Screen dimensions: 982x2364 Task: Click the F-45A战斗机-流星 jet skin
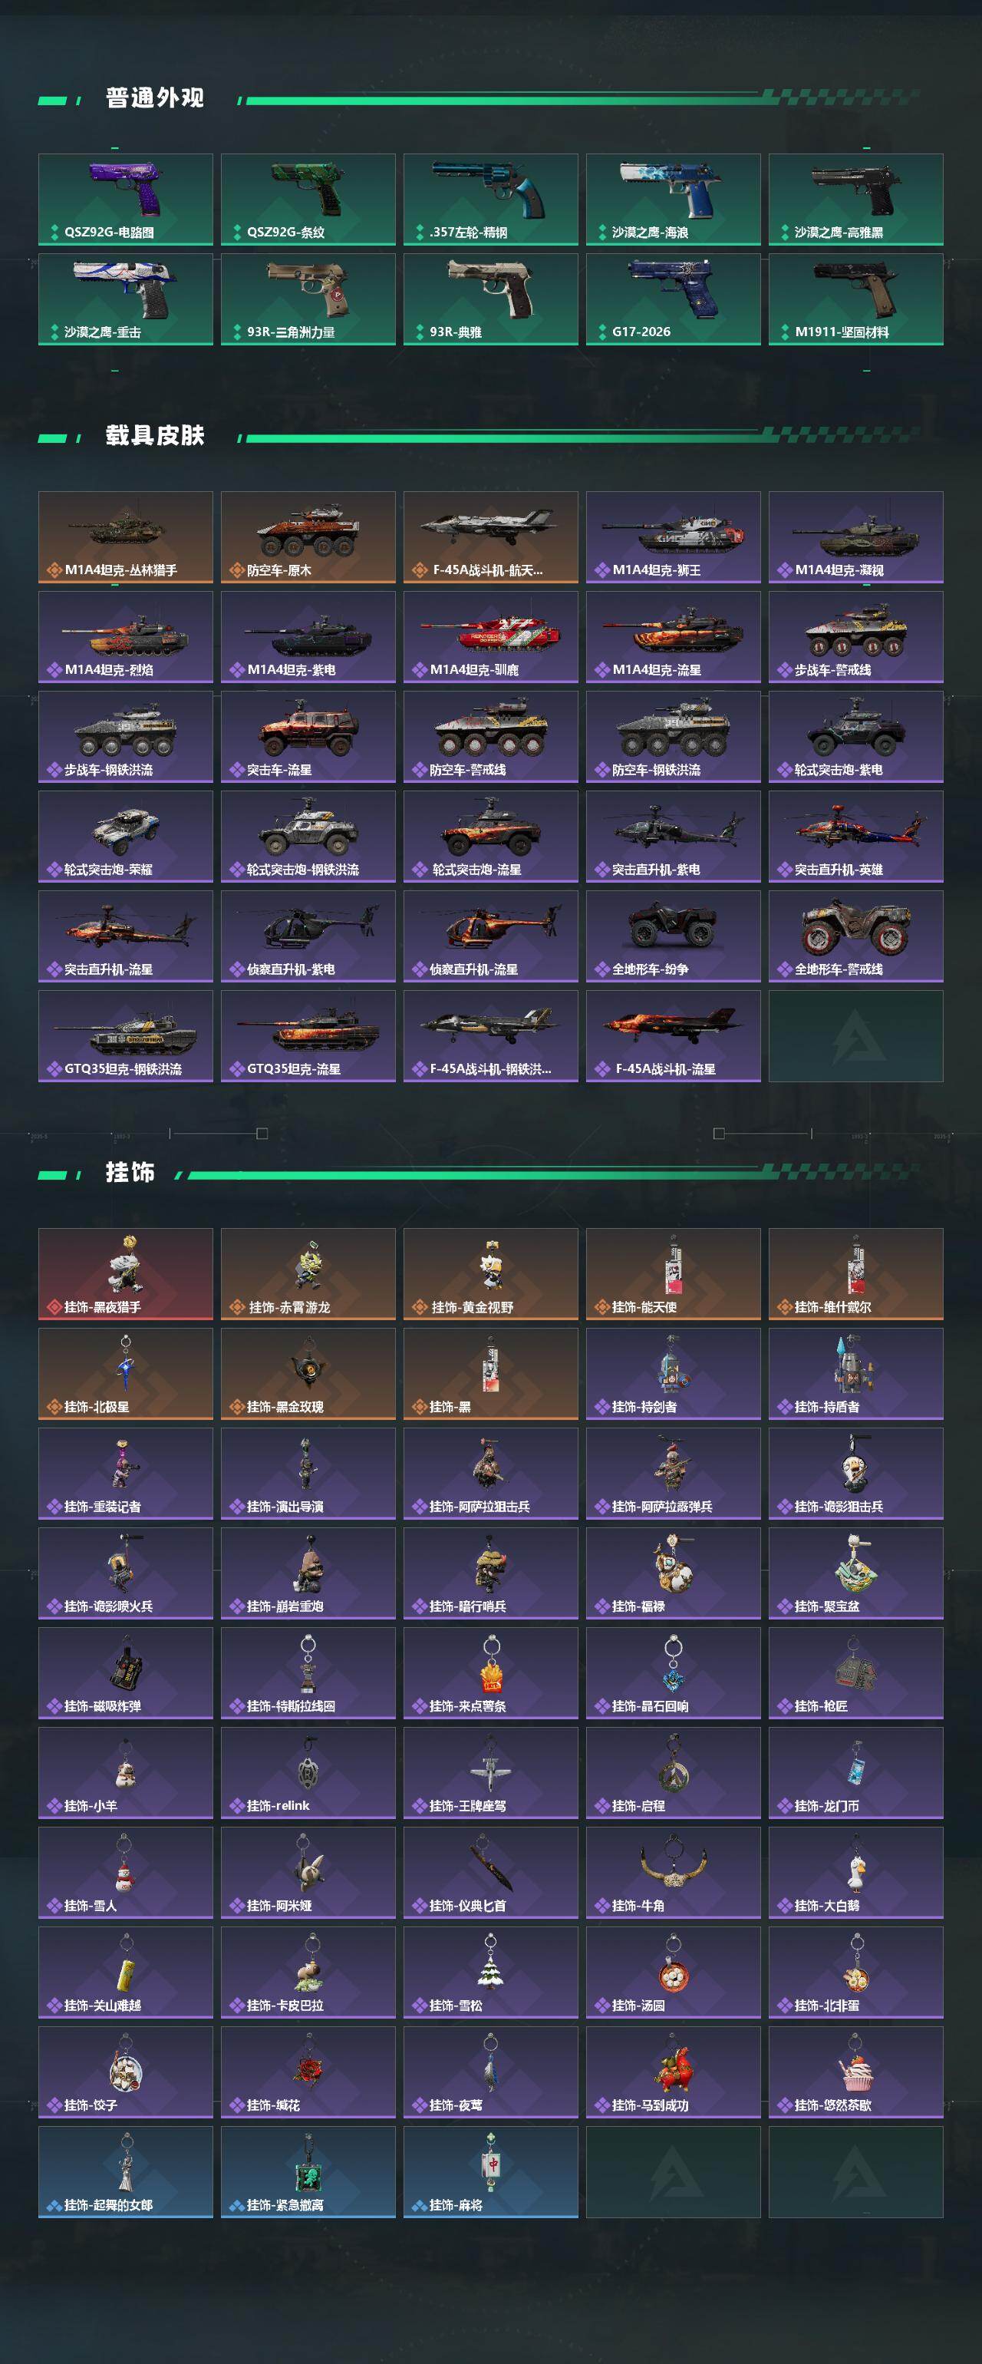coord(673,1036)
